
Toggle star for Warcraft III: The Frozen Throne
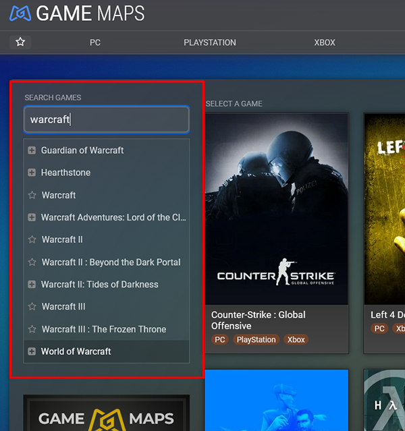point(32,329)
